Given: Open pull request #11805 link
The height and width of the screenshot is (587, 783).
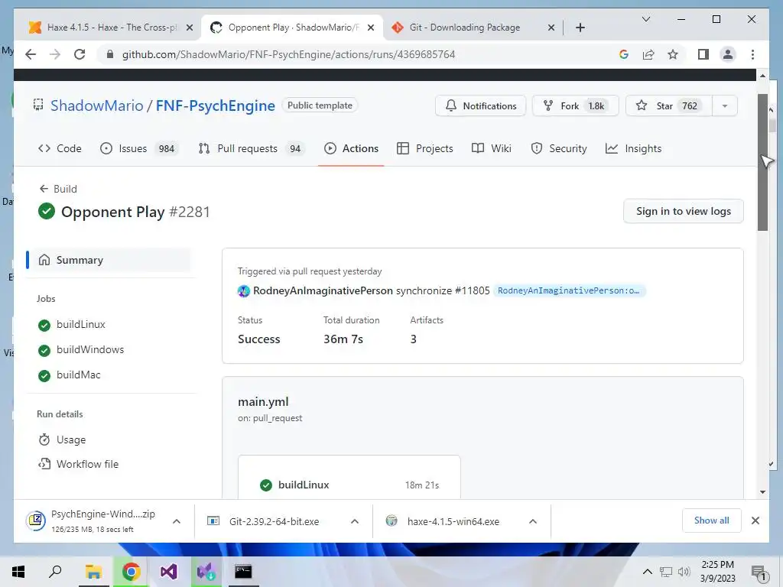Looking at the screenshot, I should click(x=472, y=290).
